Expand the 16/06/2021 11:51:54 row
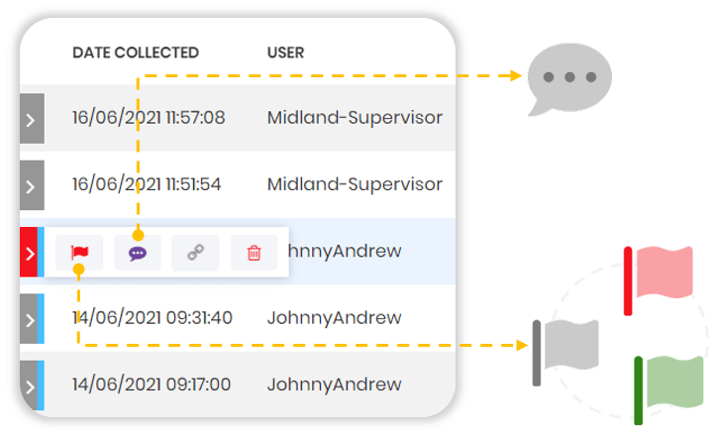Image resolution: width=716 pixels, height=435 pixels. click(x=31, y=185)
